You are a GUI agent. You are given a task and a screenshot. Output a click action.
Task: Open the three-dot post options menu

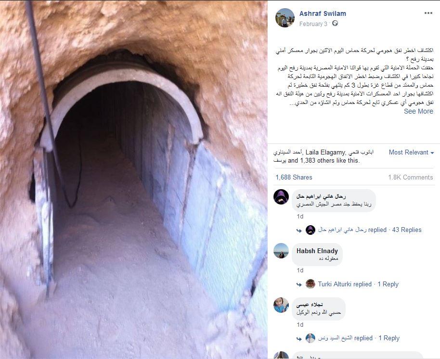point(428,13)
